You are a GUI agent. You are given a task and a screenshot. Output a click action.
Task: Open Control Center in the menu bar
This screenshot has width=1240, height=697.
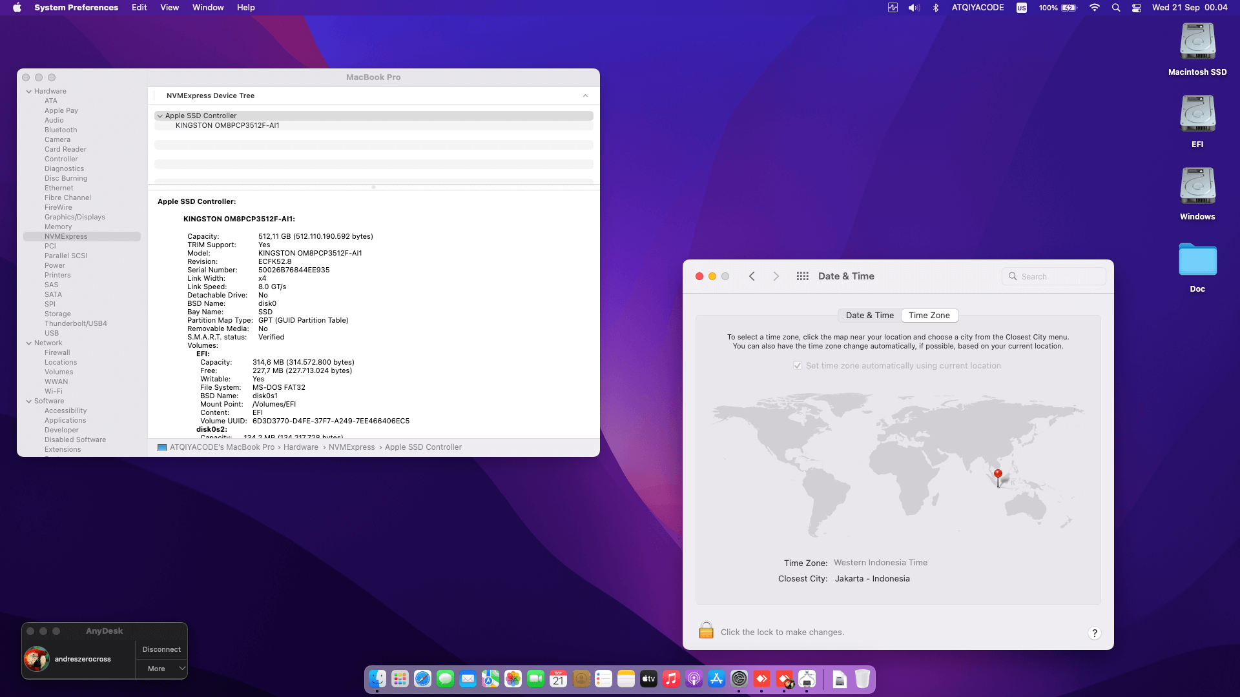(1137, 8)
